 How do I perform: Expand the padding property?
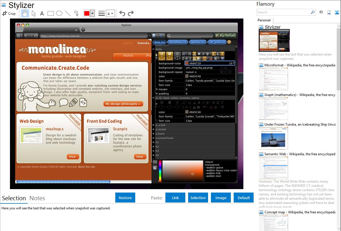(x=157, y=94)
